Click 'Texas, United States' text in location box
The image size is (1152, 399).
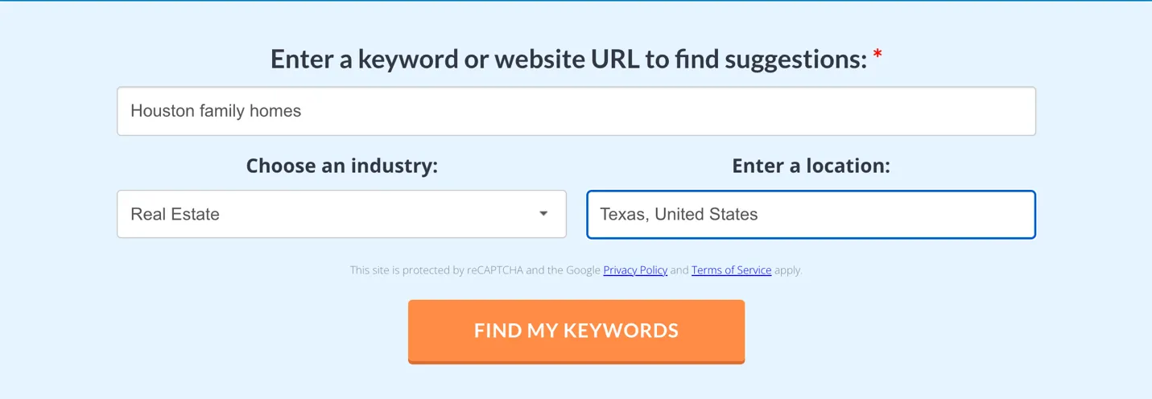coord(679,215)
